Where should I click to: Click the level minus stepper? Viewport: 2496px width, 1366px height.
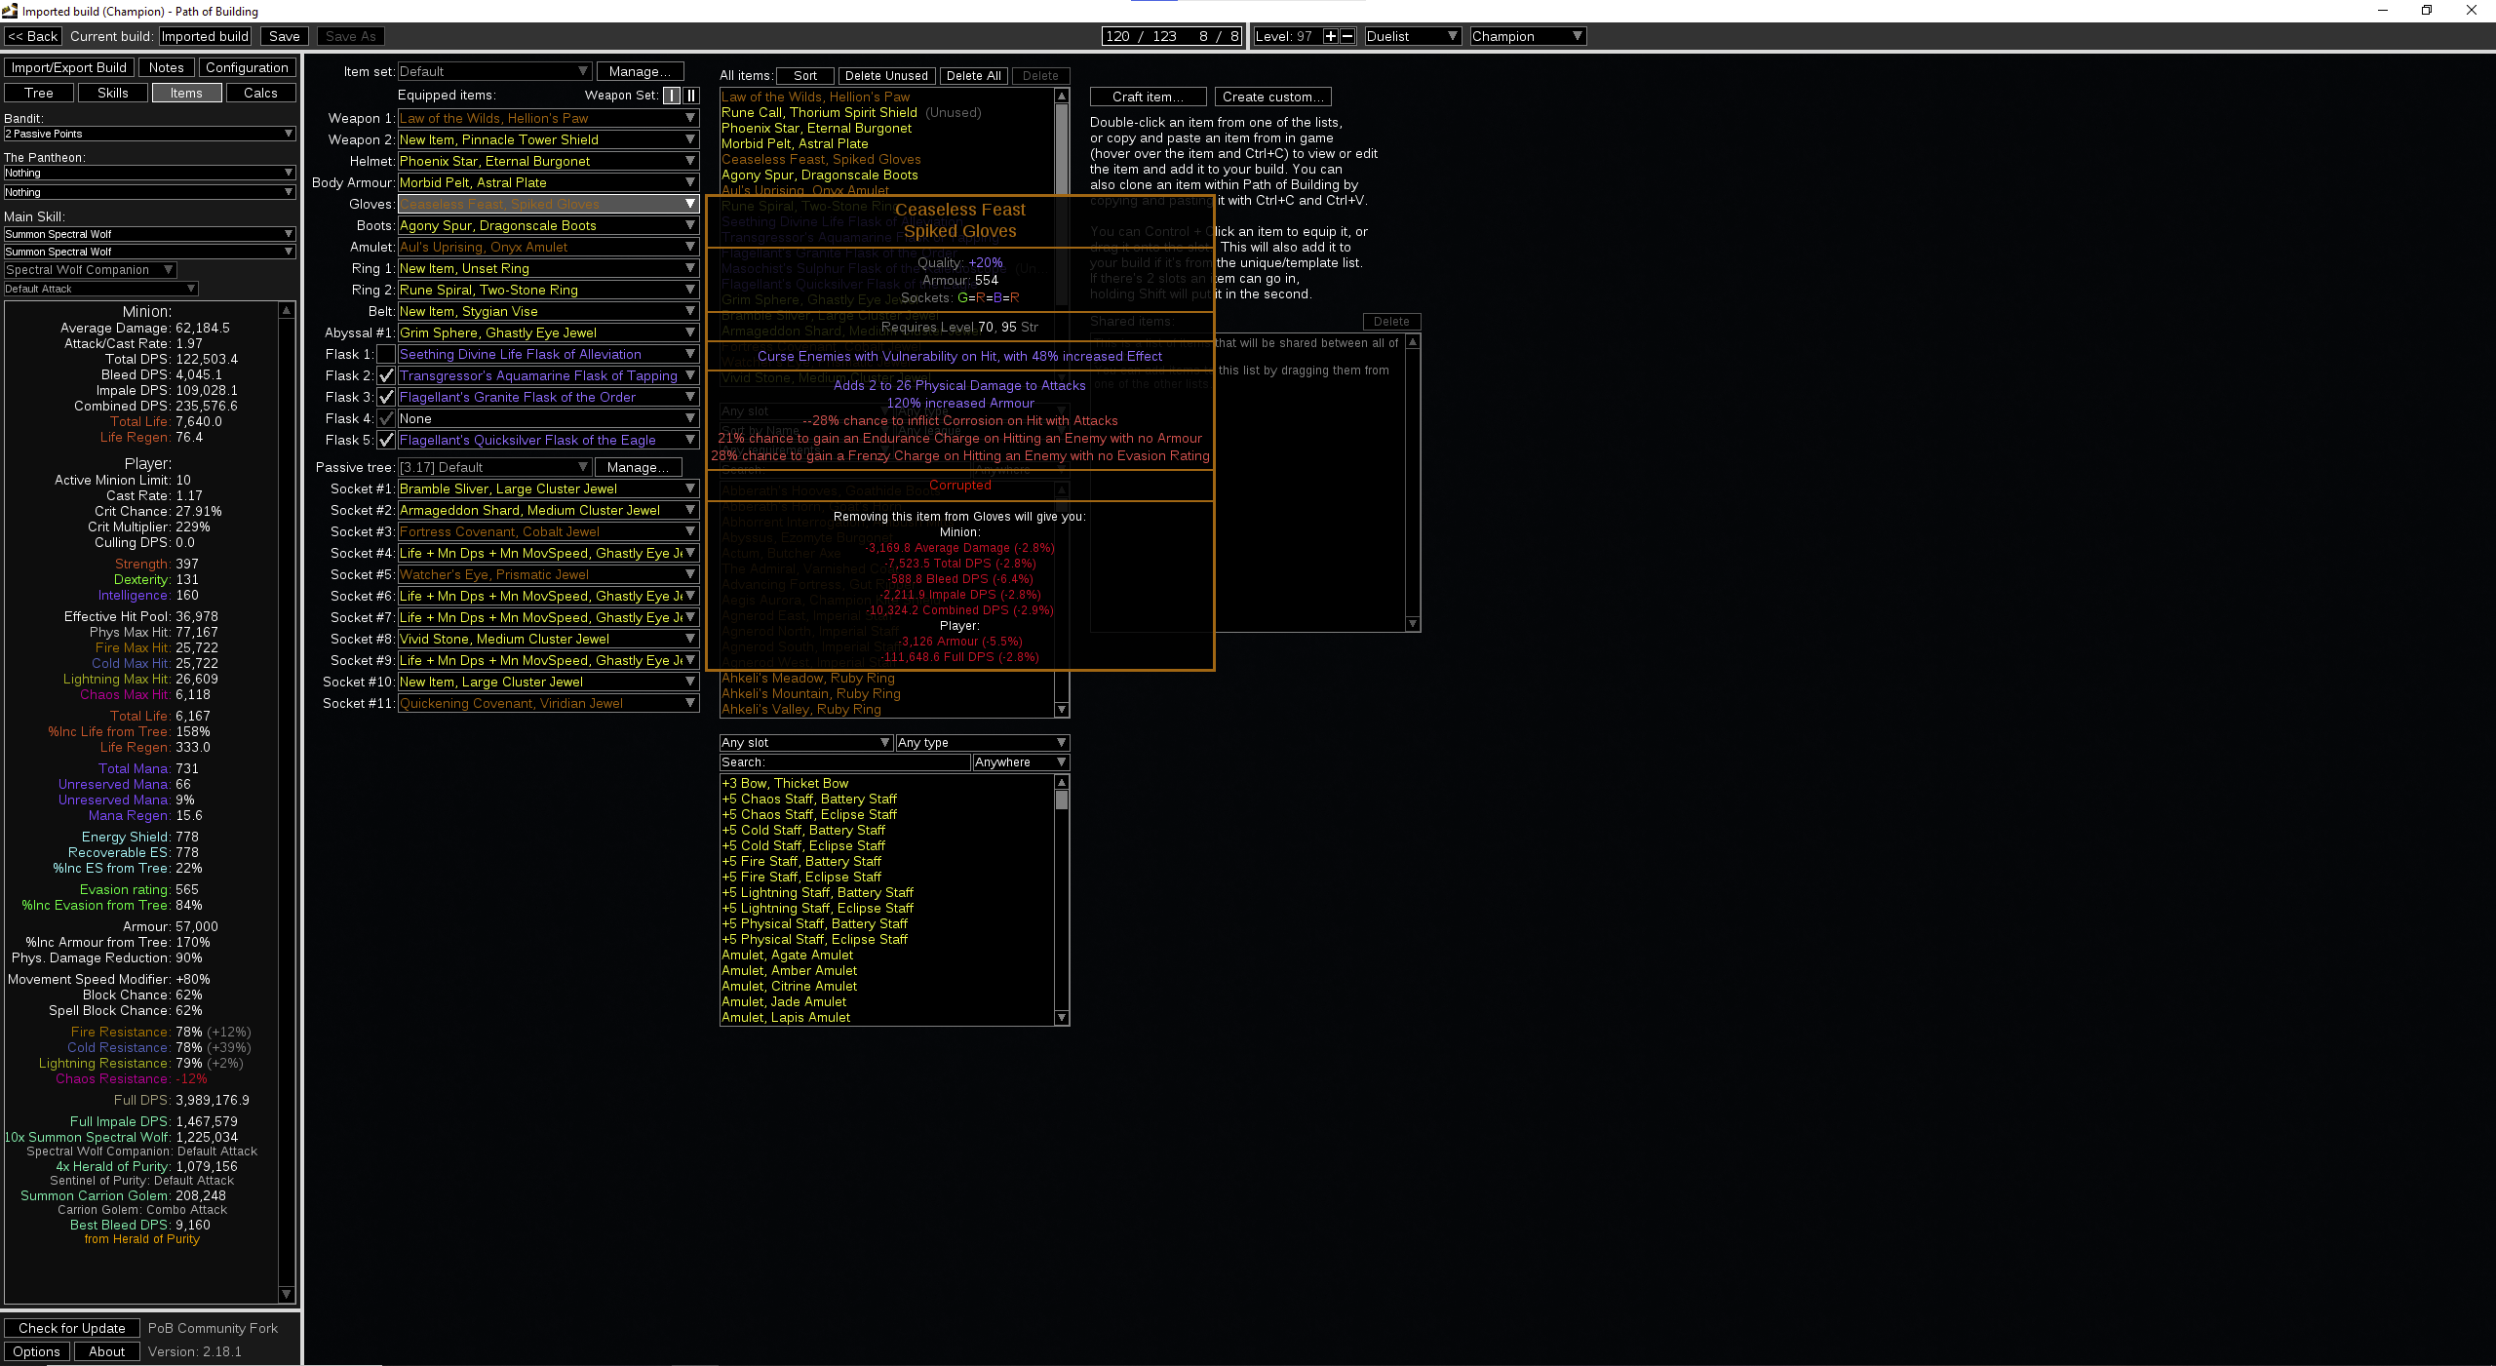click(x=1347, y=36)
